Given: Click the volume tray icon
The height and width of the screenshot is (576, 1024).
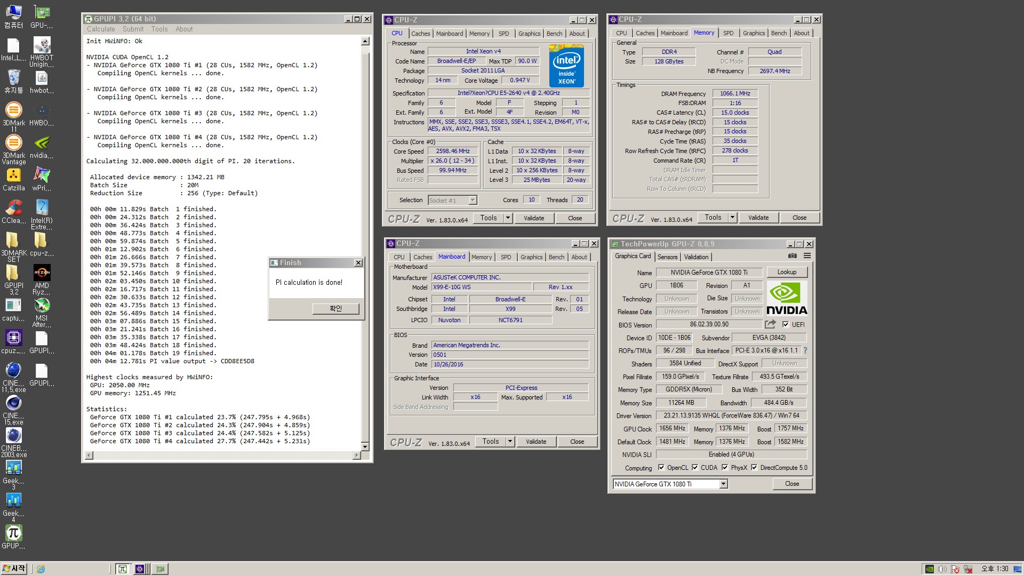Looking at the screenshot, I should click(942, 569).
